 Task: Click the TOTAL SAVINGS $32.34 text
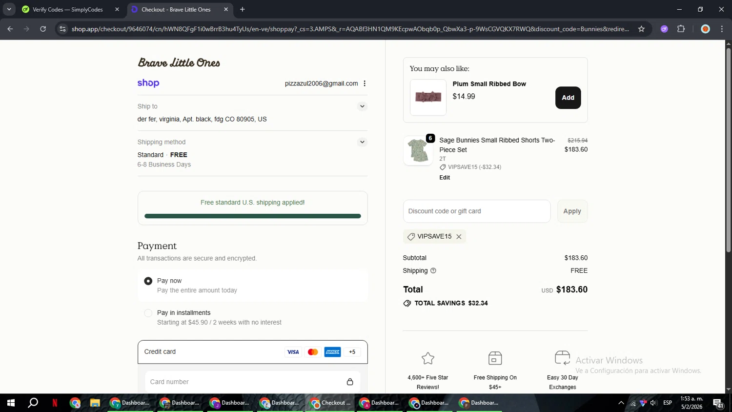(451, 303)
